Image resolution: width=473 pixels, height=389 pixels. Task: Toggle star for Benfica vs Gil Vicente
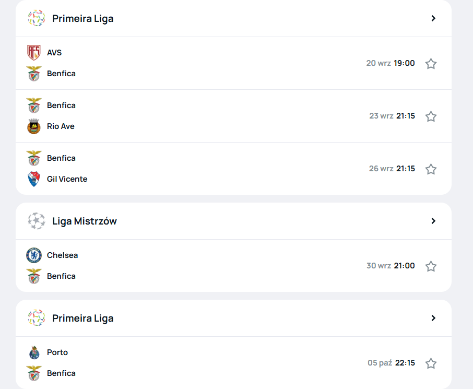tap(431, 169)
